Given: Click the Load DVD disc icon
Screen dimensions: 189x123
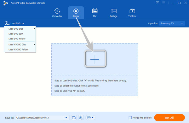Looking at the screenshot, I should point(7,23).
